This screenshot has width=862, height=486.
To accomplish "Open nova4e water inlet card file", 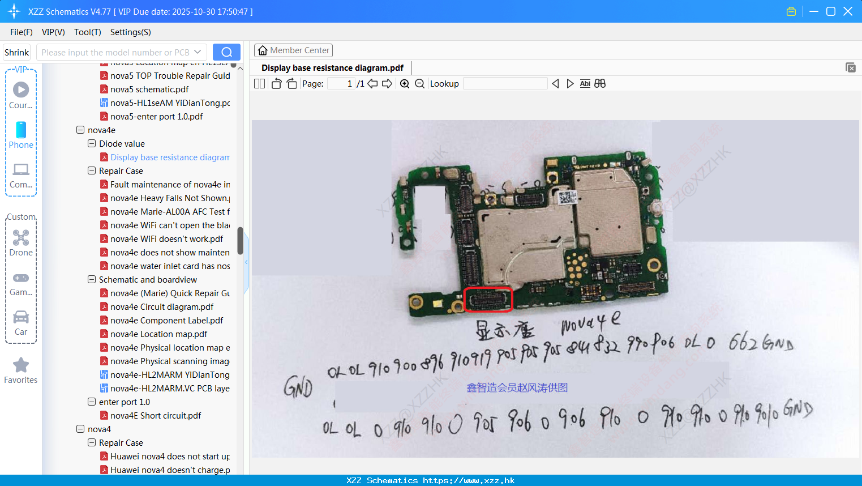I will [170, 266].
